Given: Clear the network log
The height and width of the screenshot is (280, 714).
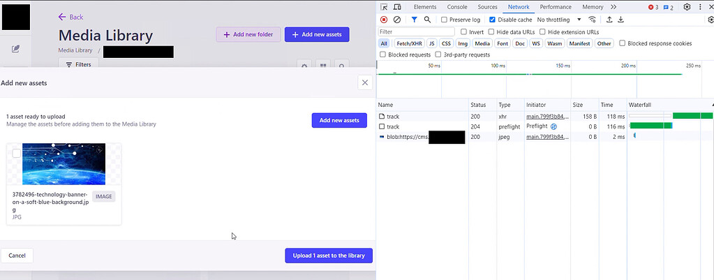Looking at the screenshot, I should pos(397,20).
